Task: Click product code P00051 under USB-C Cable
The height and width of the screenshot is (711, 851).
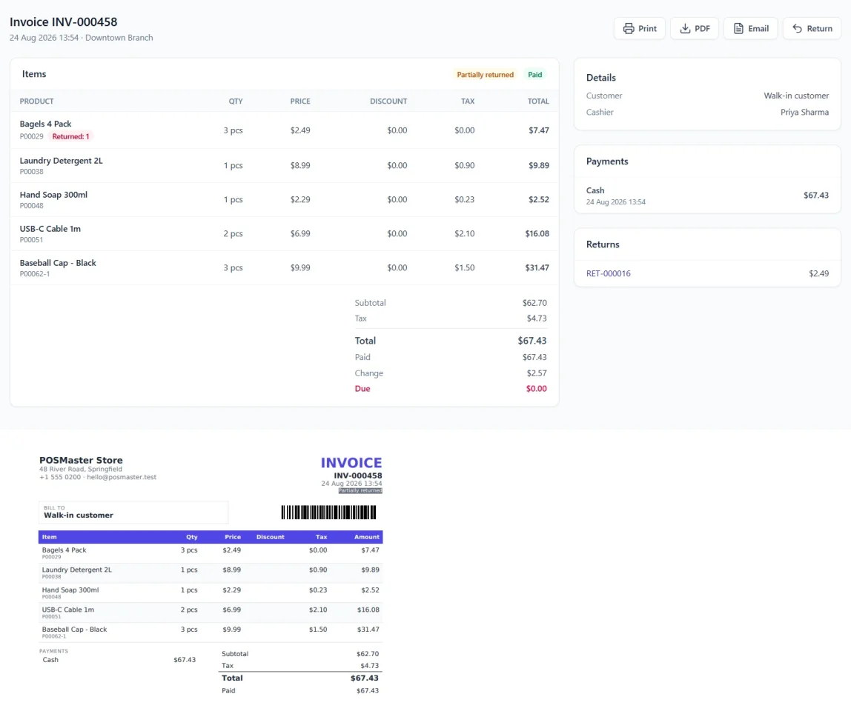Action: [x=31, y=240]
